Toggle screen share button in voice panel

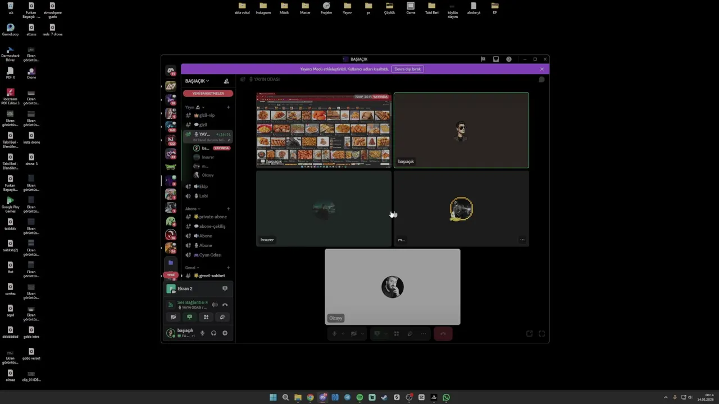coord(189,317)
